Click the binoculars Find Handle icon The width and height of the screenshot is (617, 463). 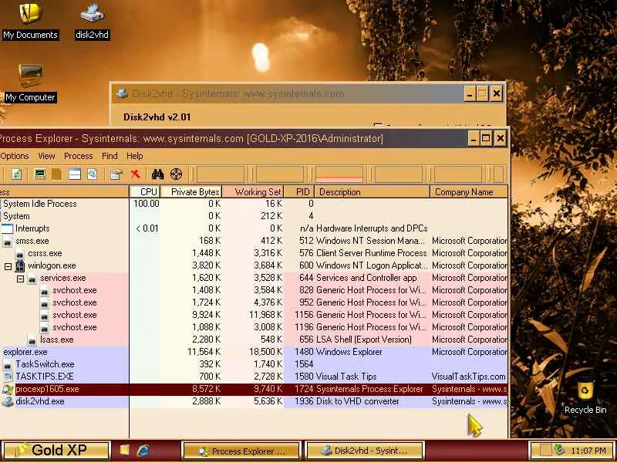(x=157, y=174)
